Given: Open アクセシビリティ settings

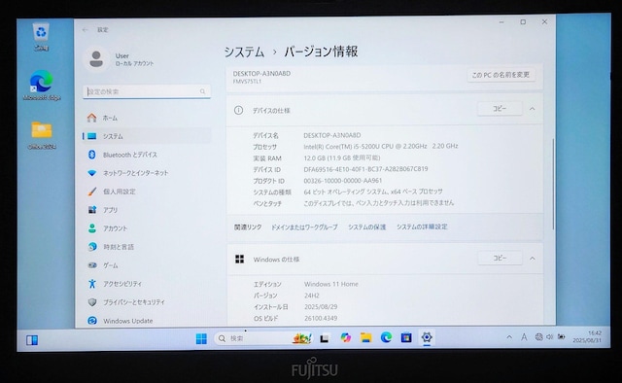Looking at the screenshot, I should point(147,284).
